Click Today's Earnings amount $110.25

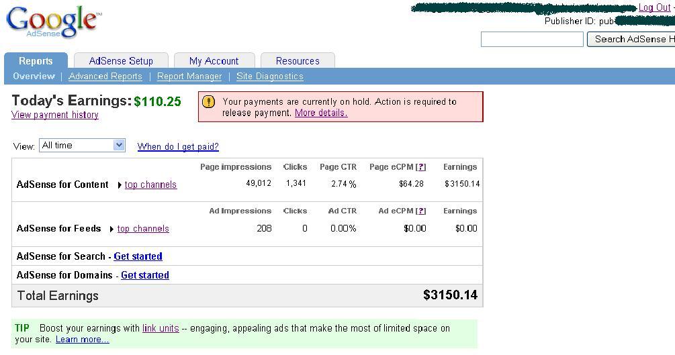coord(157,101)
